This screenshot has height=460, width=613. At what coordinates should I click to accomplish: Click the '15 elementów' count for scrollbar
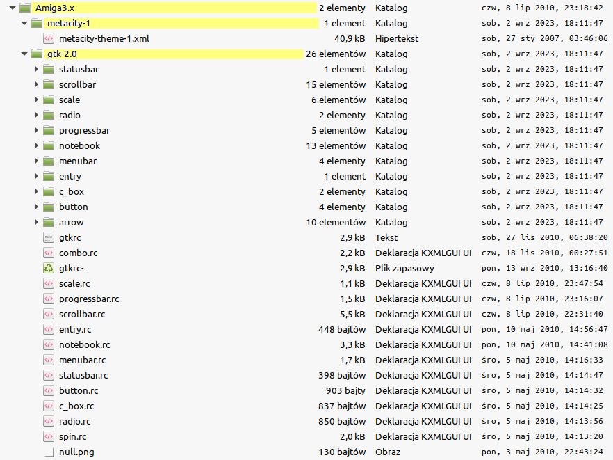(336, 85)
